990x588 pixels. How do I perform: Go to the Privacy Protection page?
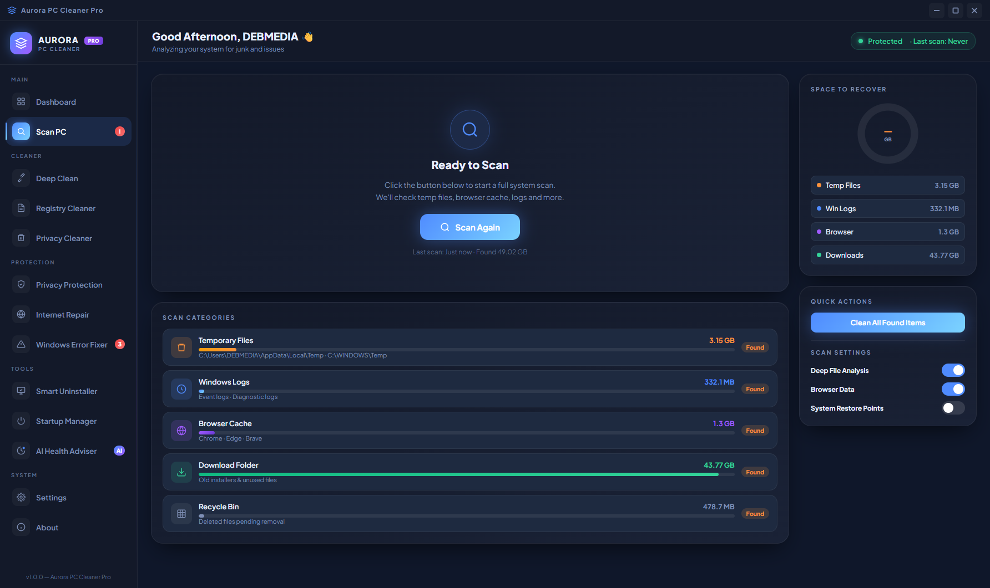(x=69, y=284)
